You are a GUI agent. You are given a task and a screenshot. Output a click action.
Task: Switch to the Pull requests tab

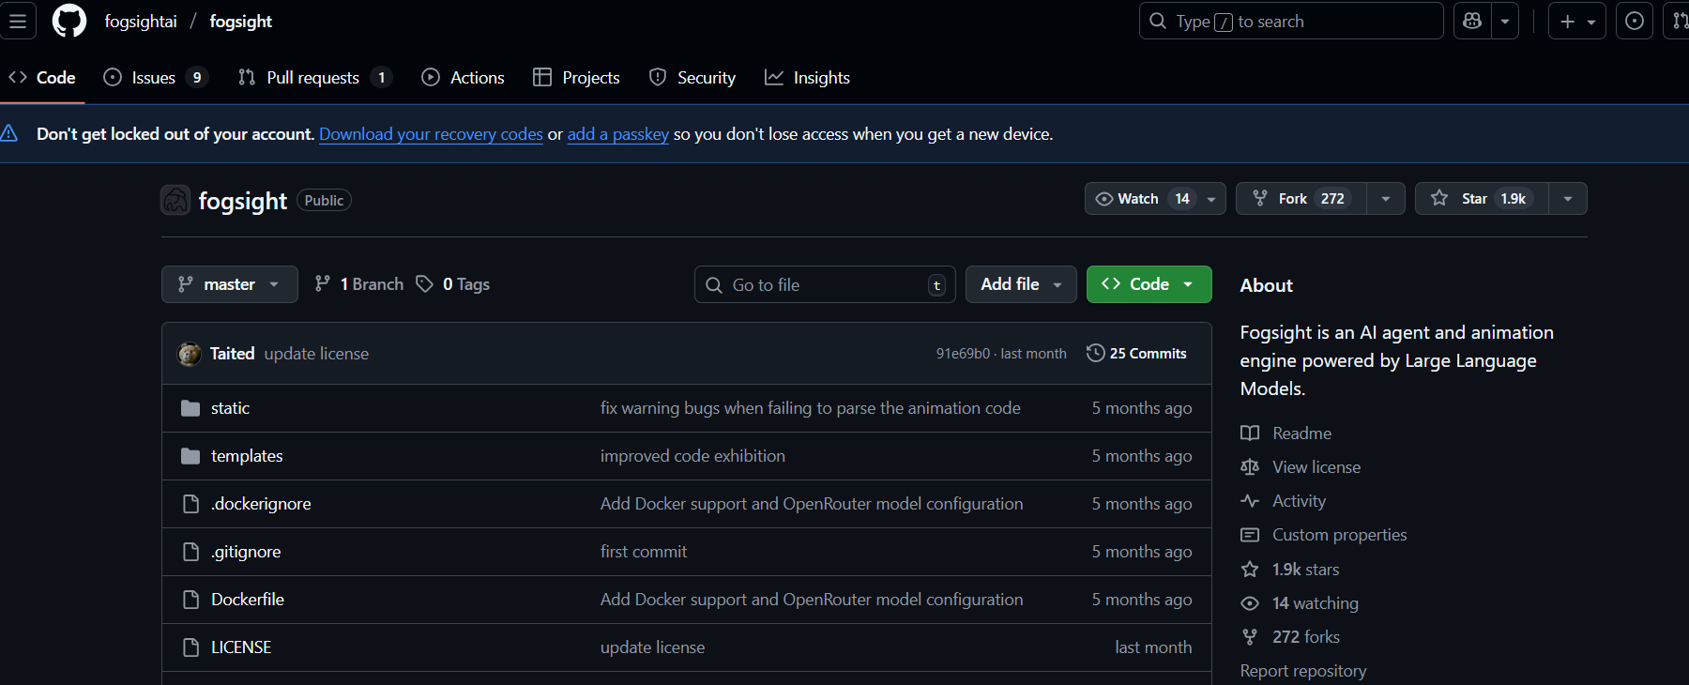[x=312, y=78]
